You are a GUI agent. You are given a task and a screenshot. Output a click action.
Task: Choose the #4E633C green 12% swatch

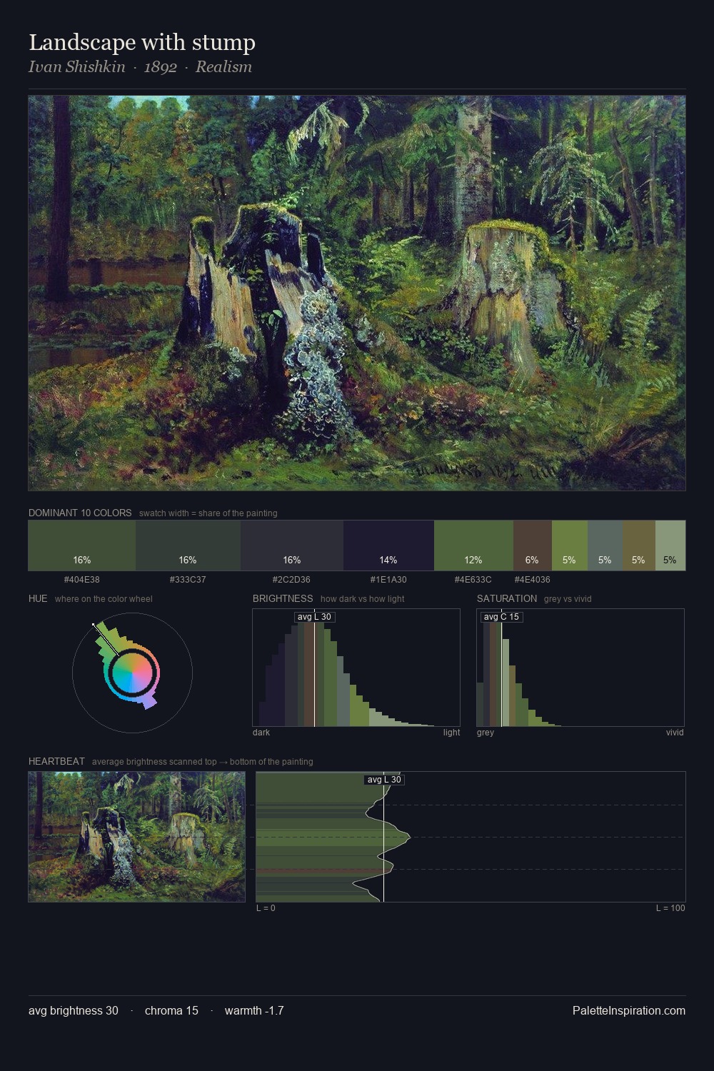tap(473, 545)
